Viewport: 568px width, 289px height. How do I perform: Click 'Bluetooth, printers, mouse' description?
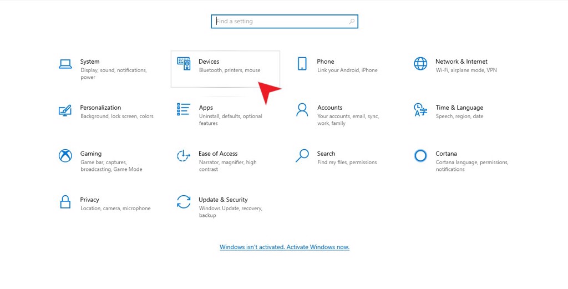(x=230, y=70)
